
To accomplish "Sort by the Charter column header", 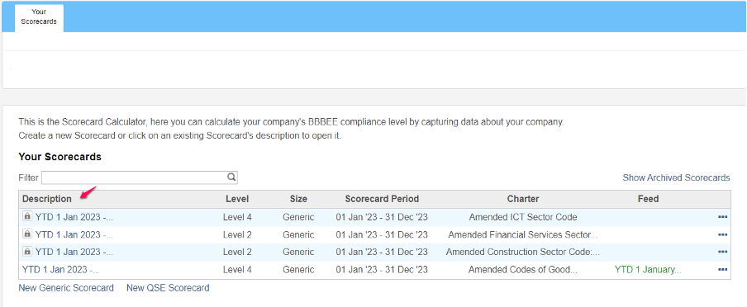I will tap(523, 199).
